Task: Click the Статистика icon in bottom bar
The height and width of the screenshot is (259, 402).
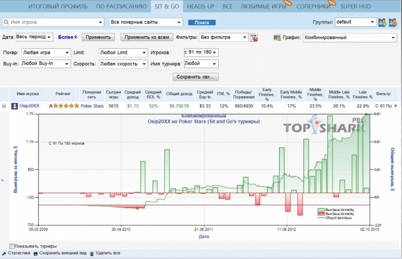Action: [5, 253]
